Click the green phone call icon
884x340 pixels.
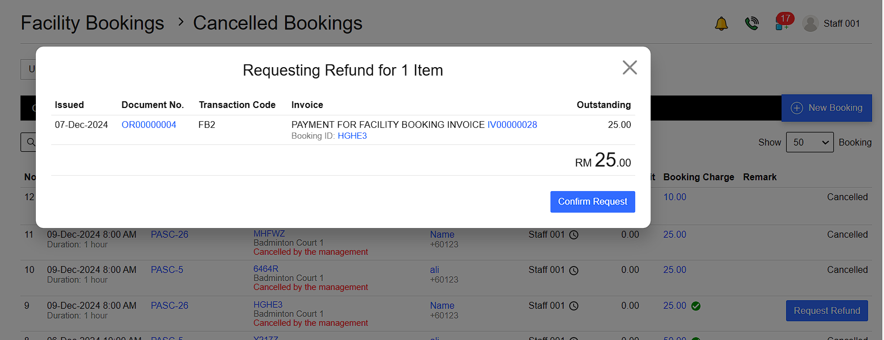click(751, 24)
